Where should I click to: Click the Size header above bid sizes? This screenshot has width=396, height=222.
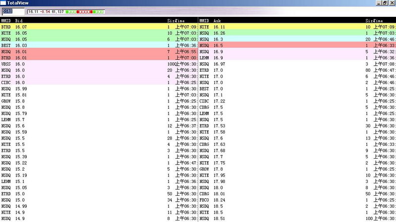[171, 21]
